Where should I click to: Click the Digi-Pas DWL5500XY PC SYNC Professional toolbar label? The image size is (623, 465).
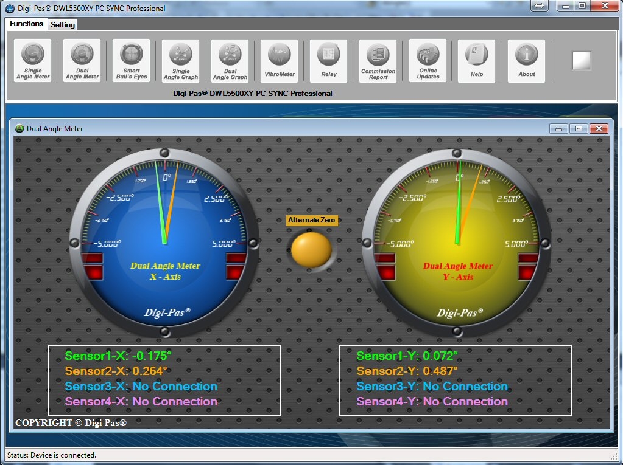253,94
